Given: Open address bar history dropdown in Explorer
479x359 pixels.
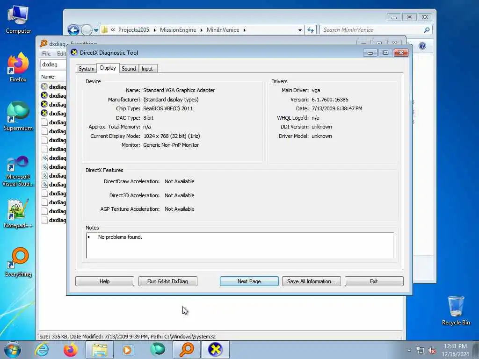Looking at the screenshot, I should [300, 30].
